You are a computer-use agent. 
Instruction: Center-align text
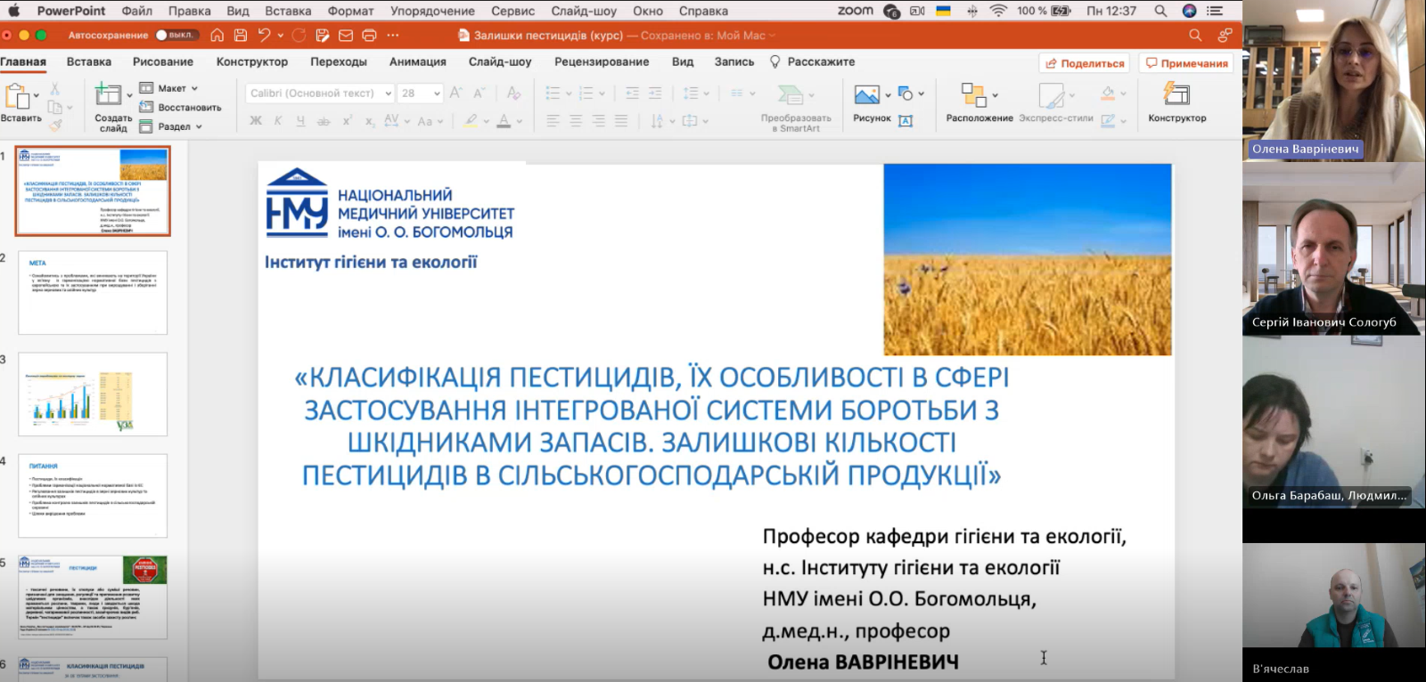coord(576,120)
